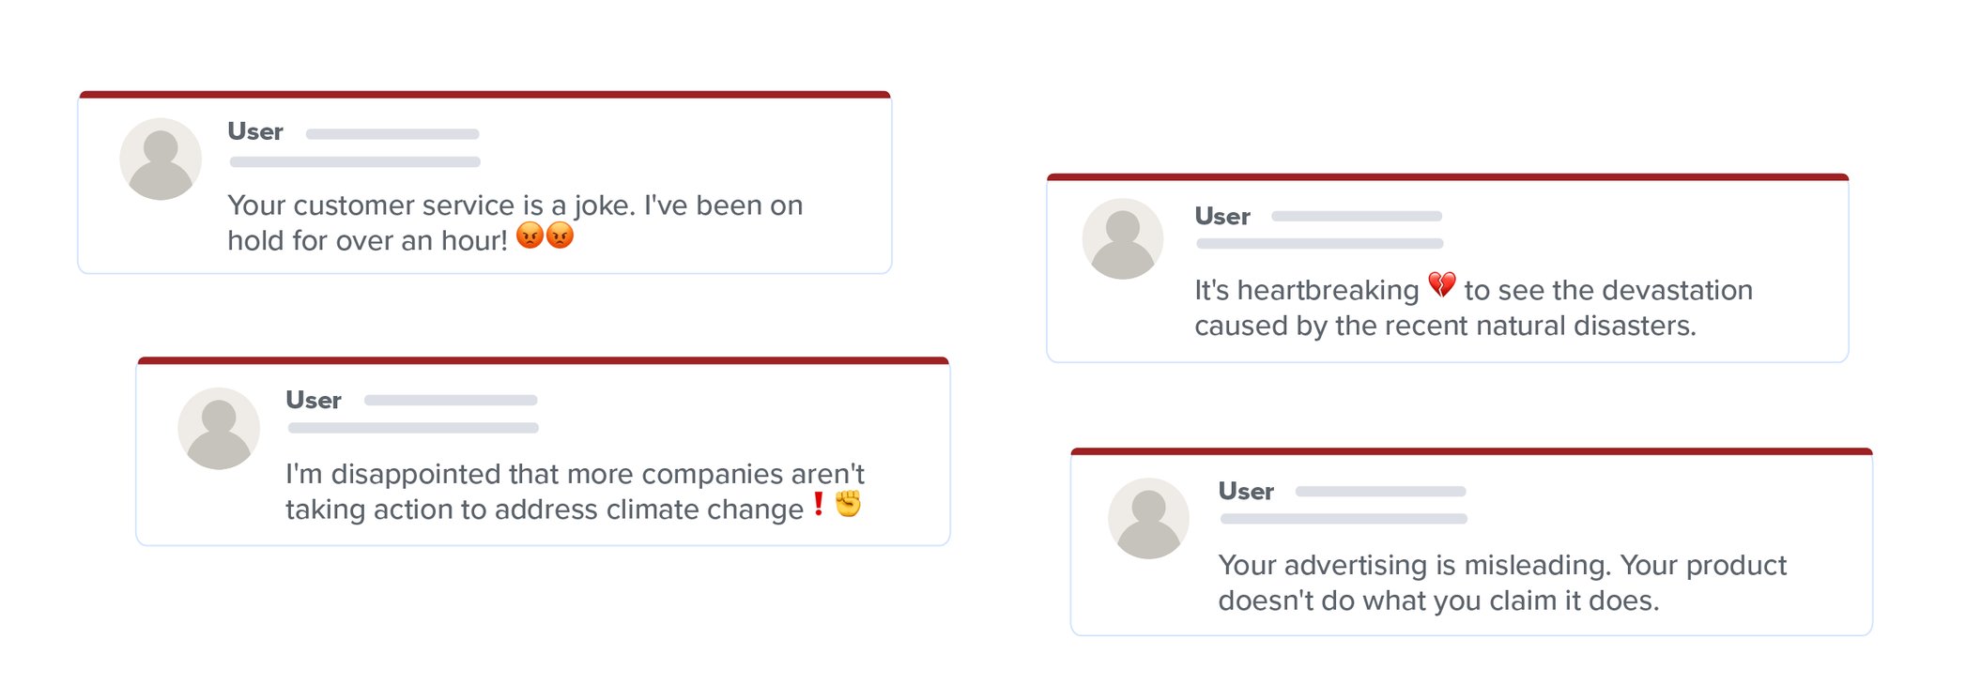Click the avatar on the customer service comment
The height and width of the screenshot is (700, 1966).
coord(161,159)
